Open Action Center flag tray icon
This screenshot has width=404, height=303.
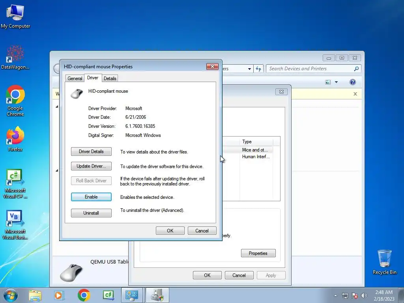point(355,296)
